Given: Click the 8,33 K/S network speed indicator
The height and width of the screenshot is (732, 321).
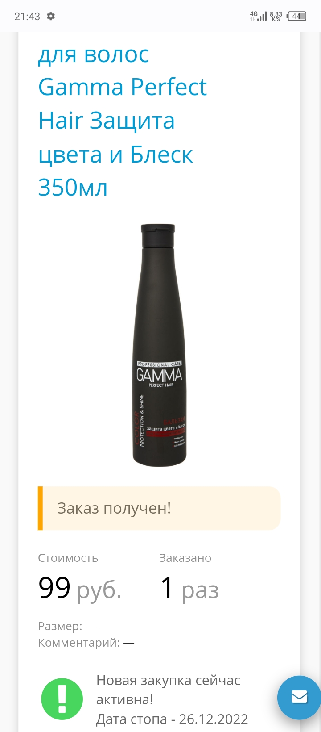Looking at the screenshot, I should pos(276,16).
